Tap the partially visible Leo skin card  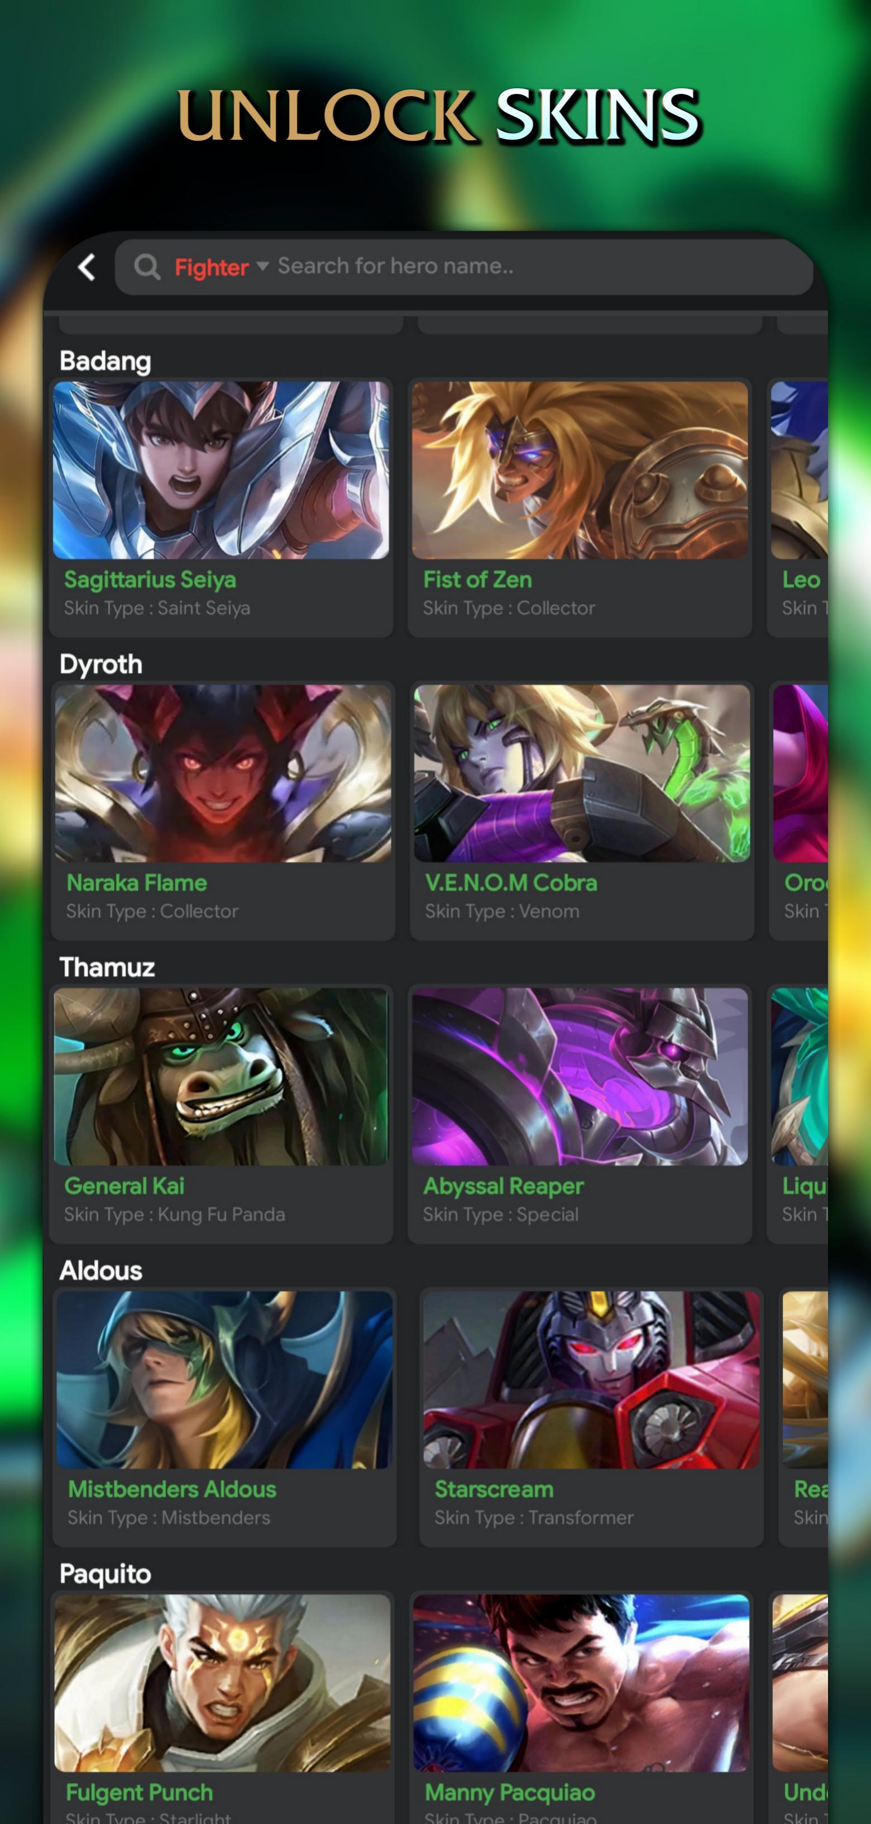[798, 507]
